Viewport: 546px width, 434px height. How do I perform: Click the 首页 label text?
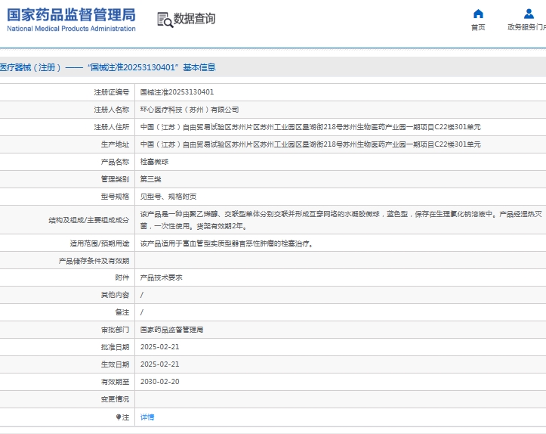tap(478, 27)
